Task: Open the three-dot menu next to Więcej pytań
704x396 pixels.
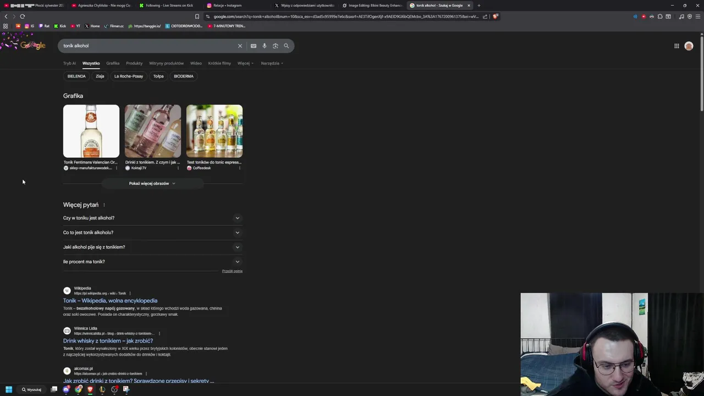Action: point(104,205)
